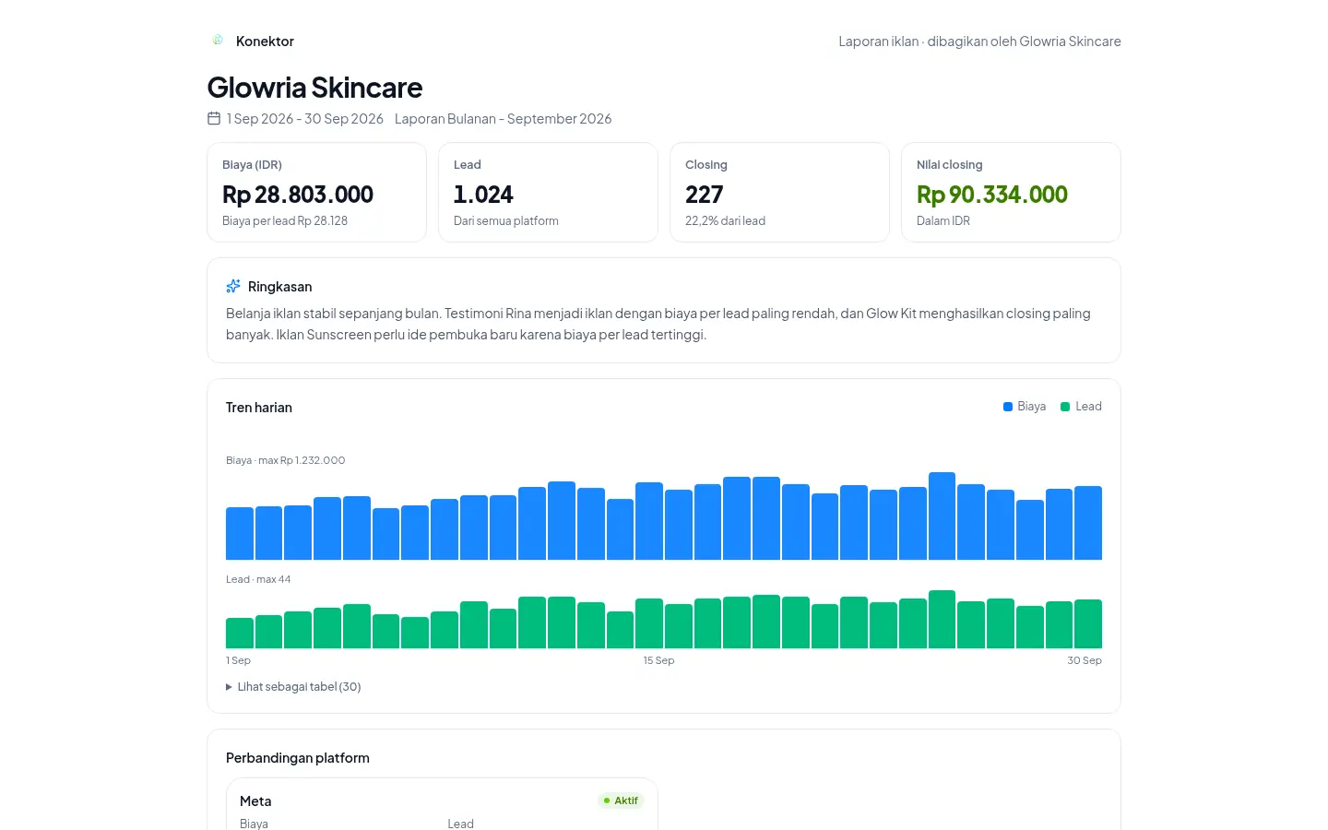This screenshot has height=830, width=1328.
Task: Click the Biaya per lead Rp 28.128 text
Action: point(285,221)
